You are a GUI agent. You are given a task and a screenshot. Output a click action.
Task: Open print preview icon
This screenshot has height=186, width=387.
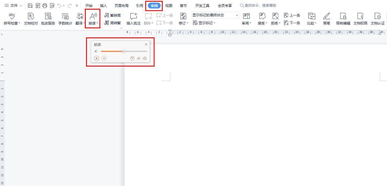pyautogui.click(x=52, y=5)
